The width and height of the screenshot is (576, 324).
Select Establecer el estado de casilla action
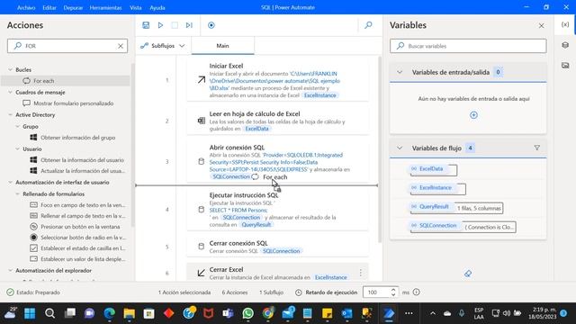[x=83, y=248]
